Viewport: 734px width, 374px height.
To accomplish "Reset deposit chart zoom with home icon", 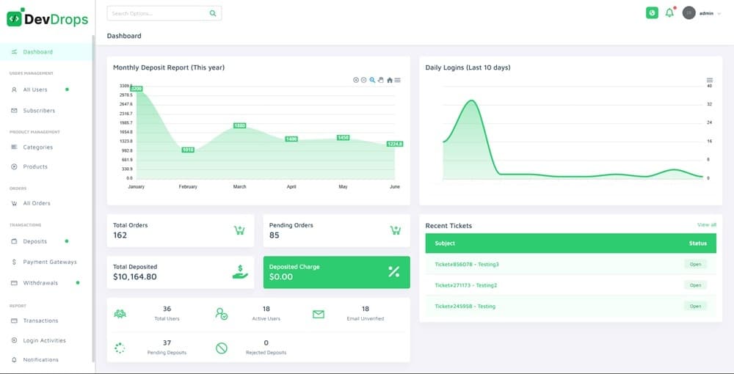I will (390, 80).
